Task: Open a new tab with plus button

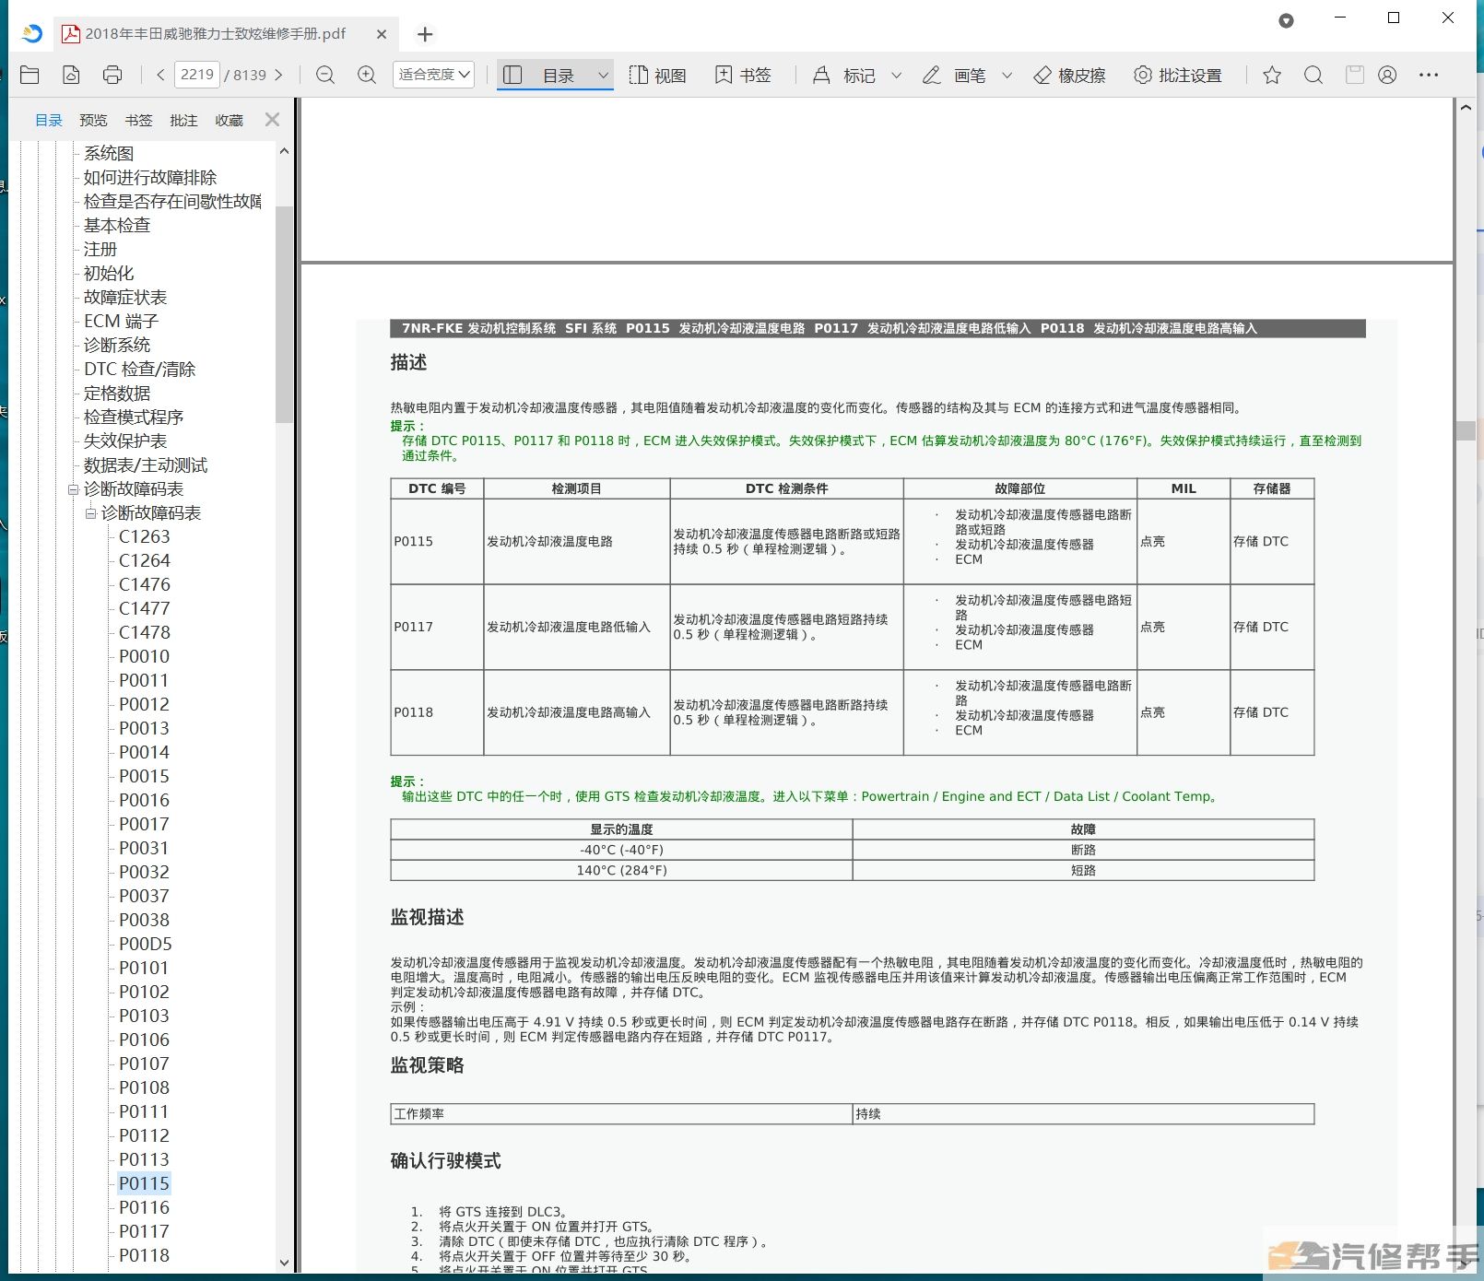Action: pos(425,34)
